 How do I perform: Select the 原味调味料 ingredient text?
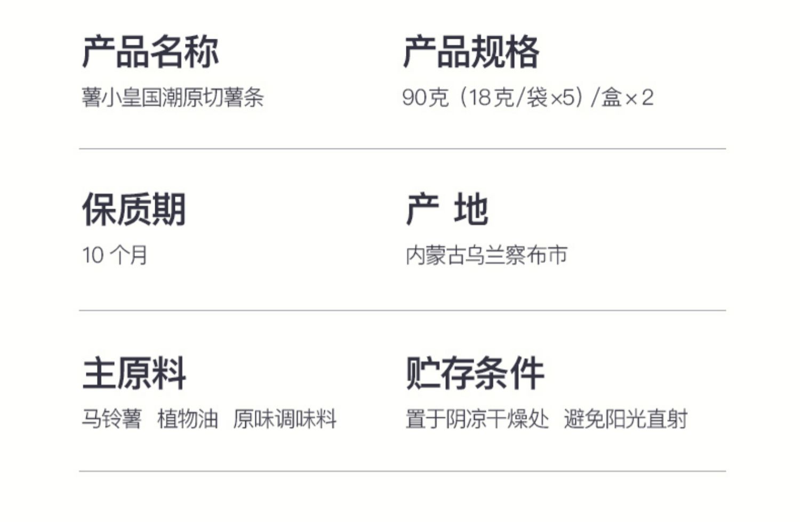(285, 419)
